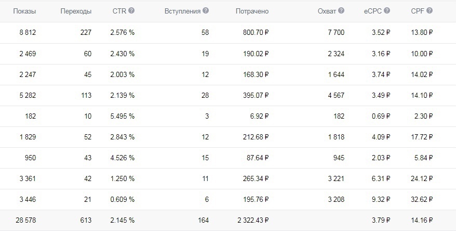Select the total spent 2 322.43 ₽ cell

[x=253, y=221]
